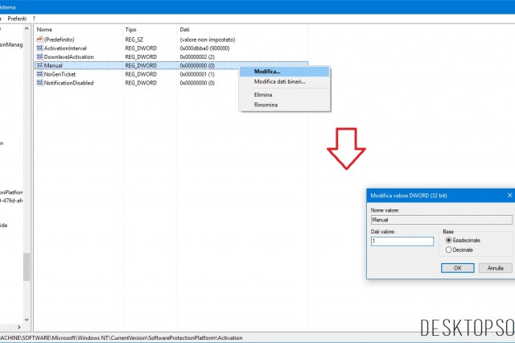Select Modifica dati binari... menu entry
Screen dimensions: 515x343
(x=279, y=81)
